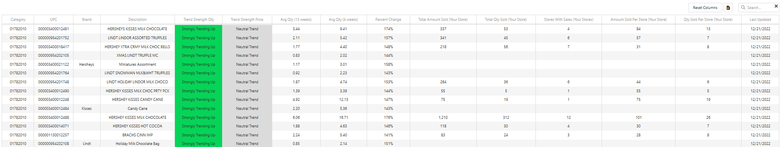Click the gray Neutral Trend cell for BRACHS CINN IMP
The width and height of the screenshot is (781, 147).
pyautogui.click(x=247, y=135)
